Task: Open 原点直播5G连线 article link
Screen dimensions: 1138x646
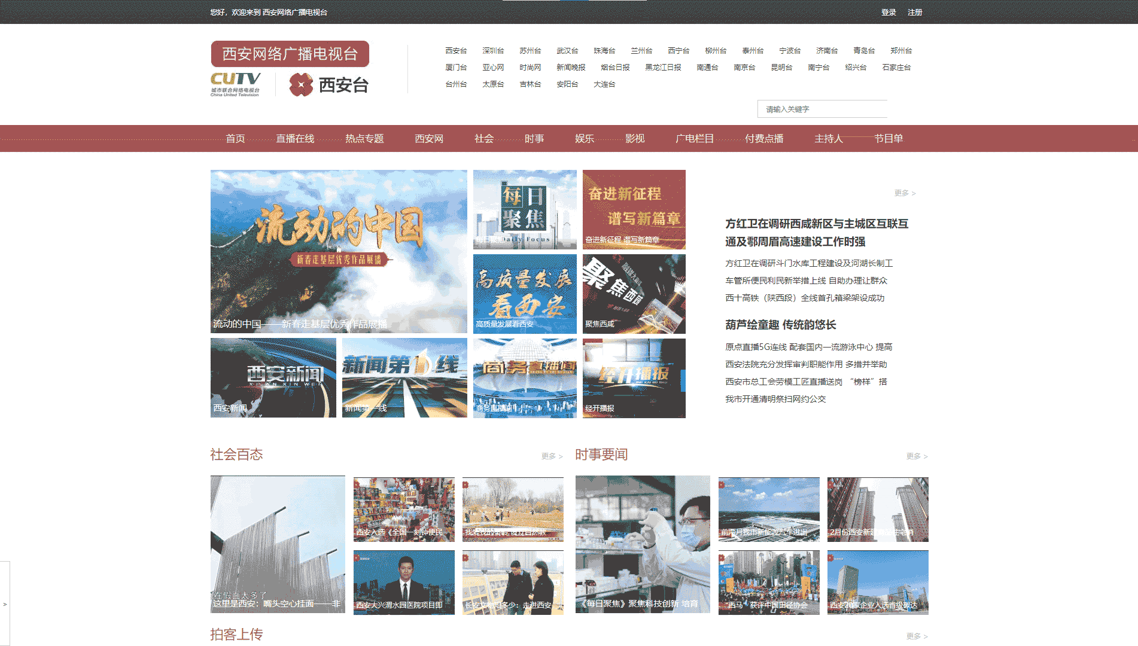Action: pyautogui.click(x=809, y=347)
